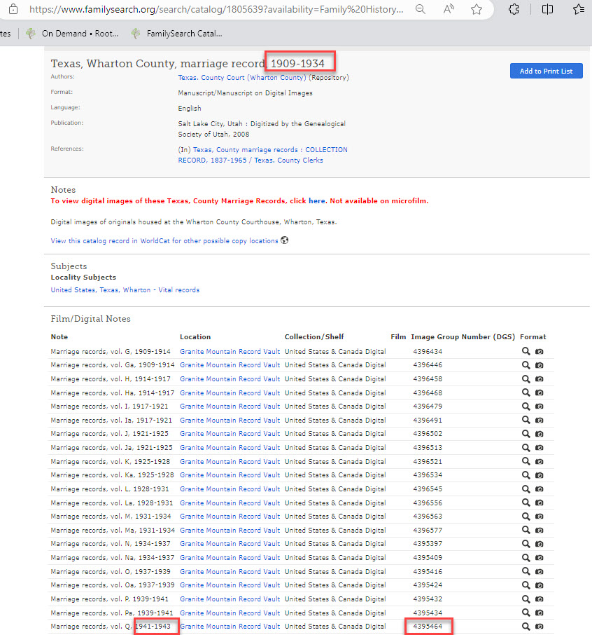Screen dimensions: 592x635
Task: Click the Add to Print List button
Action: click(546, 71)
